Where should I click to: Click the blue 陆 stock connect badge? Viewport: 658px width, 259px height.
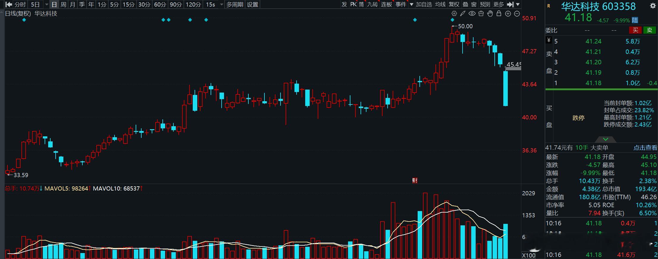coord(635,20)
